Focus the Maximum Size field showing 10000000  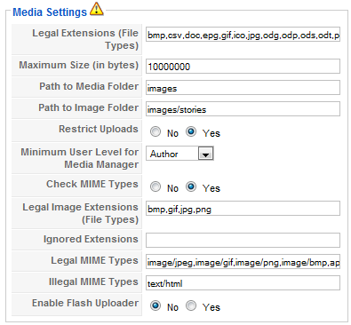point(243,66)
